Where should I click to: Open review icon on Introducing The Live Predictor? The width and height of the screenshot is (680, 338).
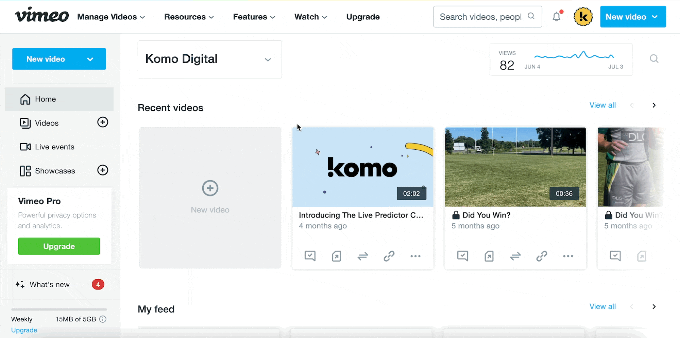click(310, 256)
